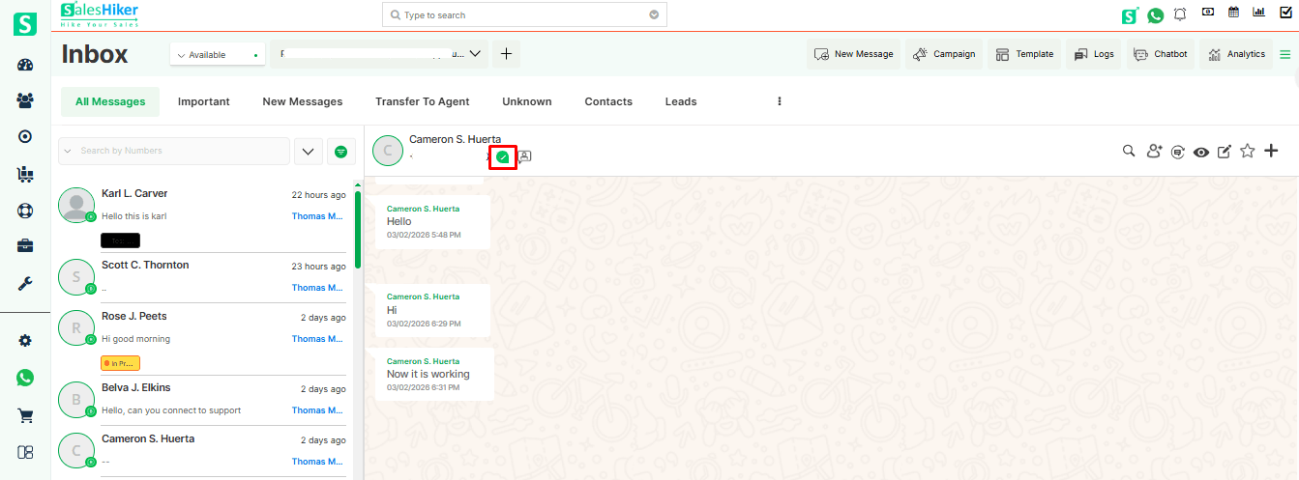Image resolution: width=1299 pixels, height=480 pixels.
Task: Open the dropdown arrow in global search bar
Action: point(654,14)
